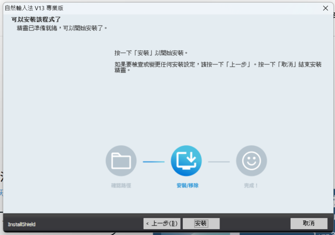The height and width of the screenshot is (235, 335).
Task: Click the InstallShield label in footer
Action: click(x=22, y=224)
